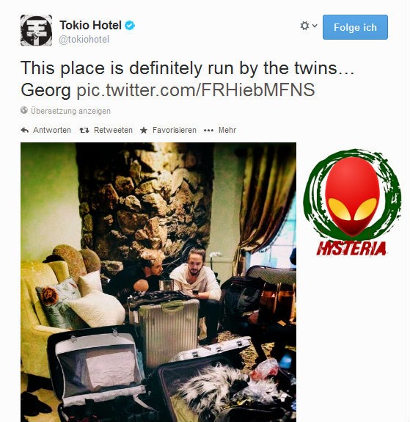Viewport: 410px width, 422px height.
Task: Click the Übersetzung anzeigen link
Action: [70, 111]
